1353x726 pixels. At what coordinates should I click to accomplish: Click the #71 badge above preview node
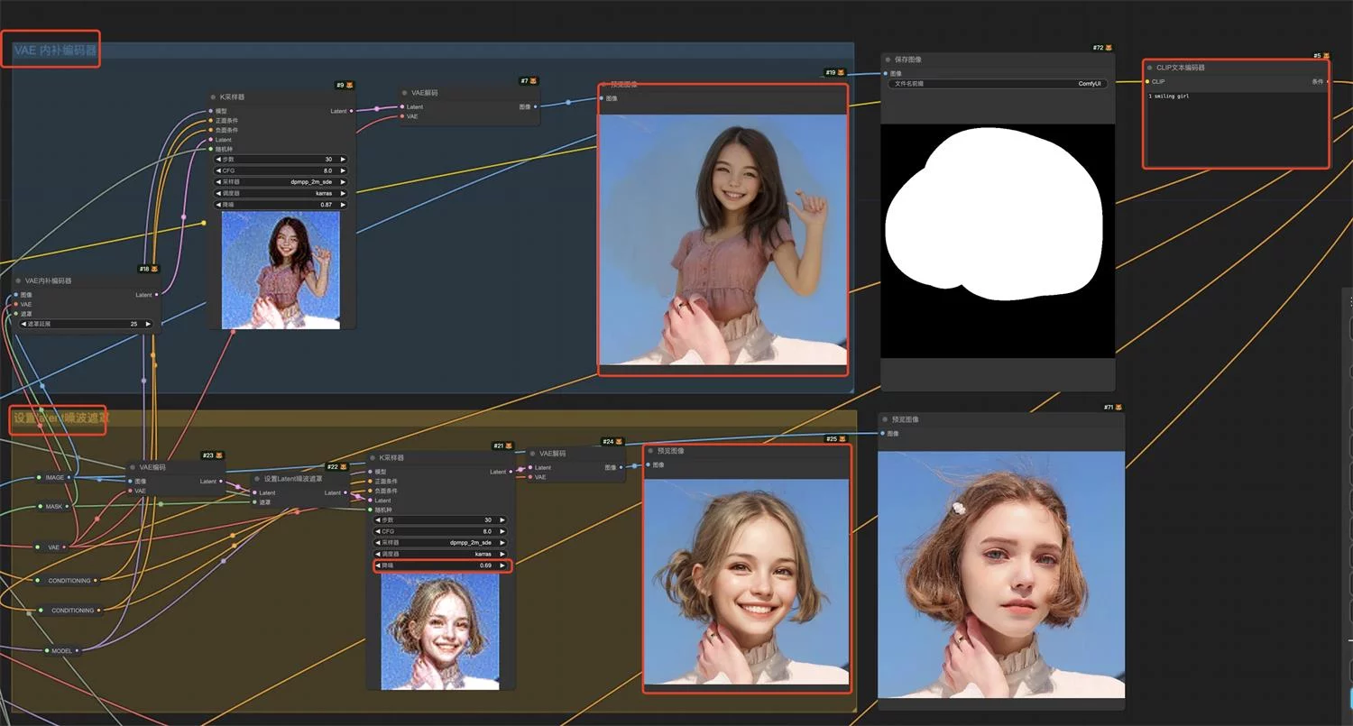coord(1113,408)
